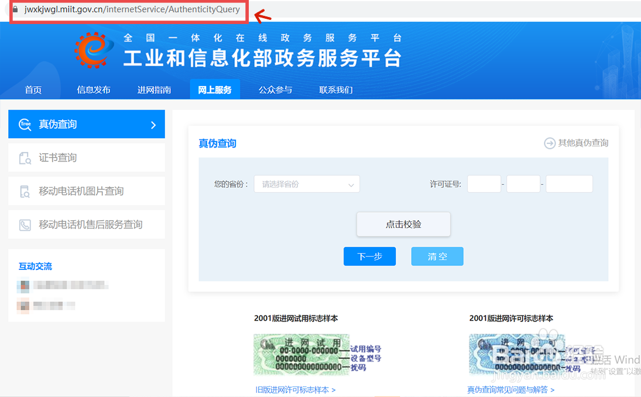This screenshot has height=397, width=641.
Task: Click the 2001版进网许可标志样本 title text
Action: 511,318
